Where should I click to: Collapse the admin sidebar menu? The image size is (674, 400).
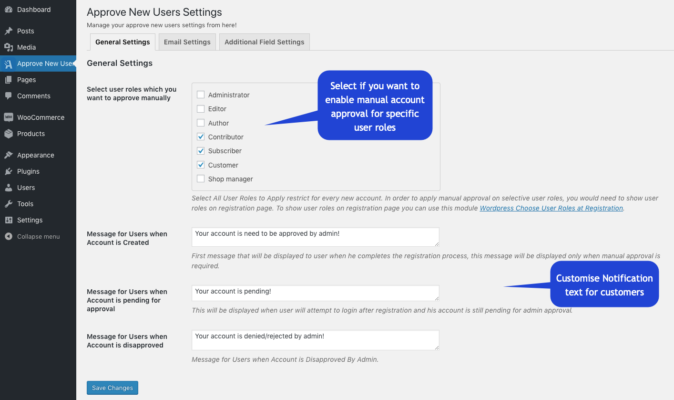coord(10,236)
